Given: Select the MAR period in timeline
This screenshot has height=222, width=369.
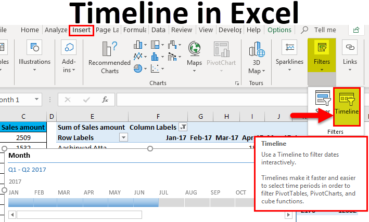Looking at the screenshot, I should (70, 202).
